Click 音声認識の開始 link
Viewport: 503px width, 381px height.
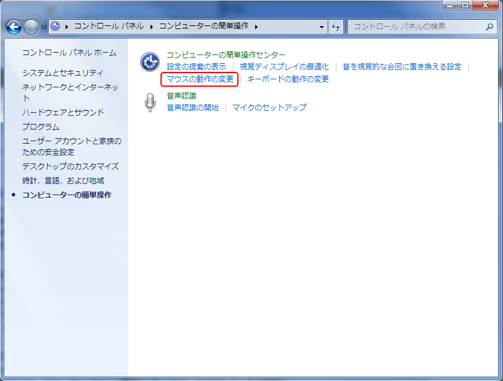coord(193,107)
